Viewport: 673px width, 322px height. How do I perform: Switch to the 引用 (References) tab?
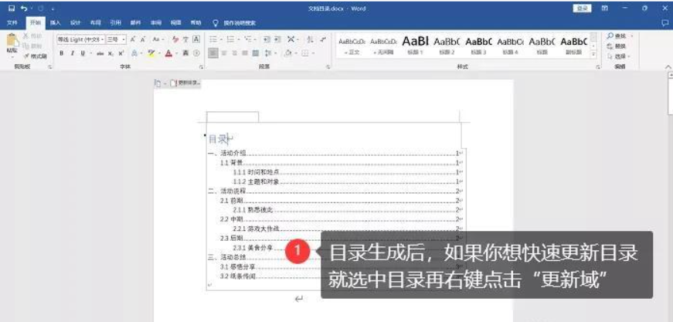(x=115, y=22)
